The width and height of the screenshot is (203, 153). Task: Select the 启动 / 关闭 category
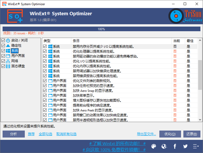pos(19,40)
